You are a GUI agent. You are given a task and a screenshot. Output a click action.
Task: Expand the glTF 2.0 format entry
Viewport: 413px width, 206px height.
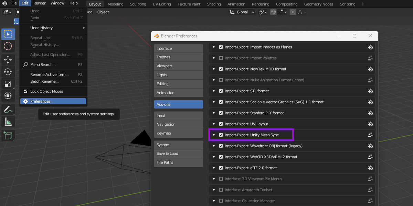pos(214,168)
